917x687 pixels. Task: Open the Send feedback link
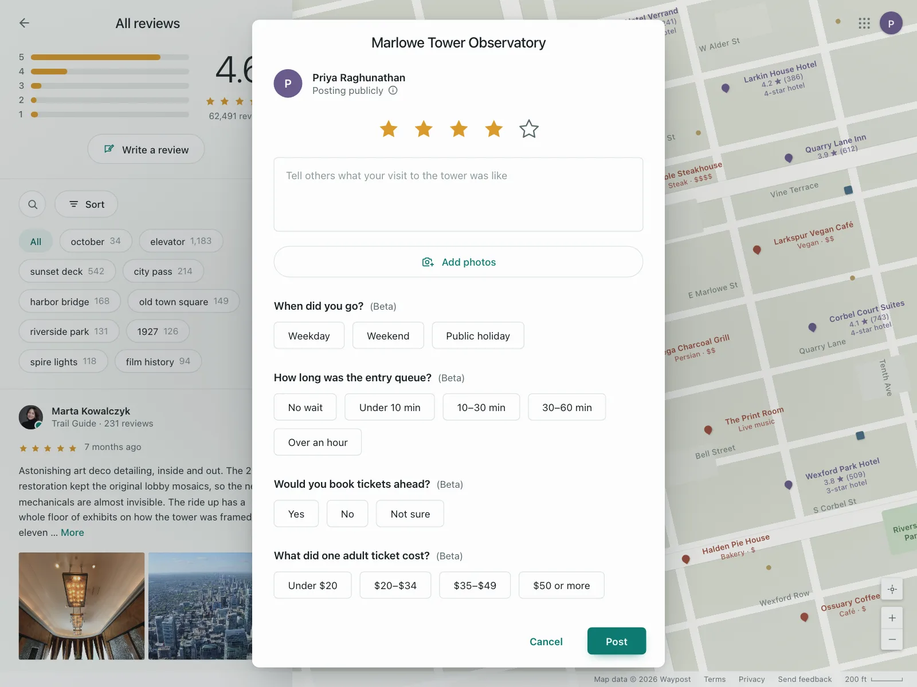tap(805, 680)
